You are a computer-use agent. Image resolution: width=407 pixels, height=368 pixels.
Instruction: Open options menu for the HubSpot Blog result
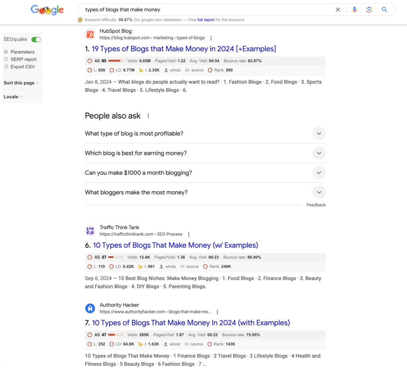tap(211, 38)
